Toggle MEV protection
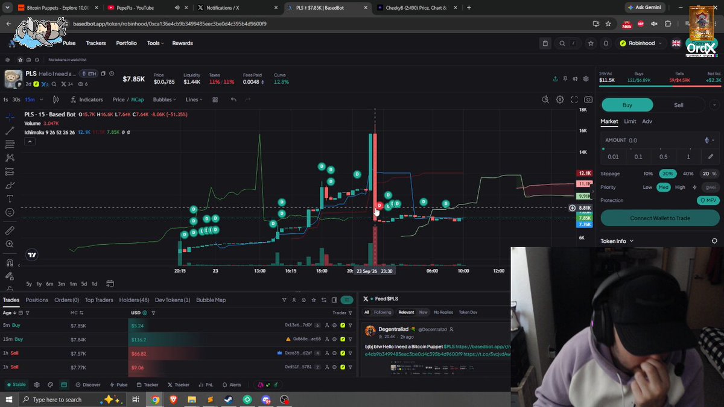Image resolution: width=724 pixels, height=407 pixels. coord(708,200)
